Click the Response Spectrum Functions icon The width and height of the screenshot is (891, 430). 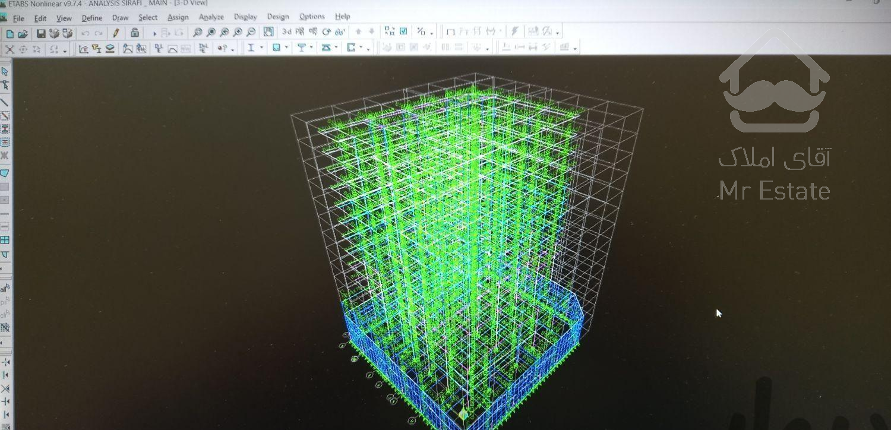[x=128, y=49]
